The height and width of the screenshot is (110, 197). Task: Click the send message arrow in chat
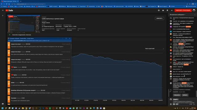pyautogui.click(x=194, y=104)
